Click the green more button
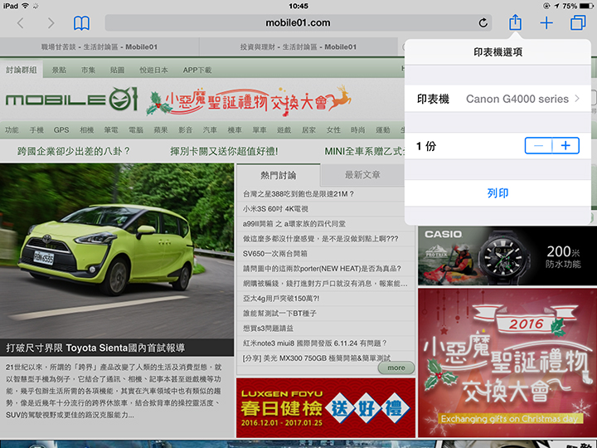The height and width of the screenshot is (448, 597). [x=396, y=368]
